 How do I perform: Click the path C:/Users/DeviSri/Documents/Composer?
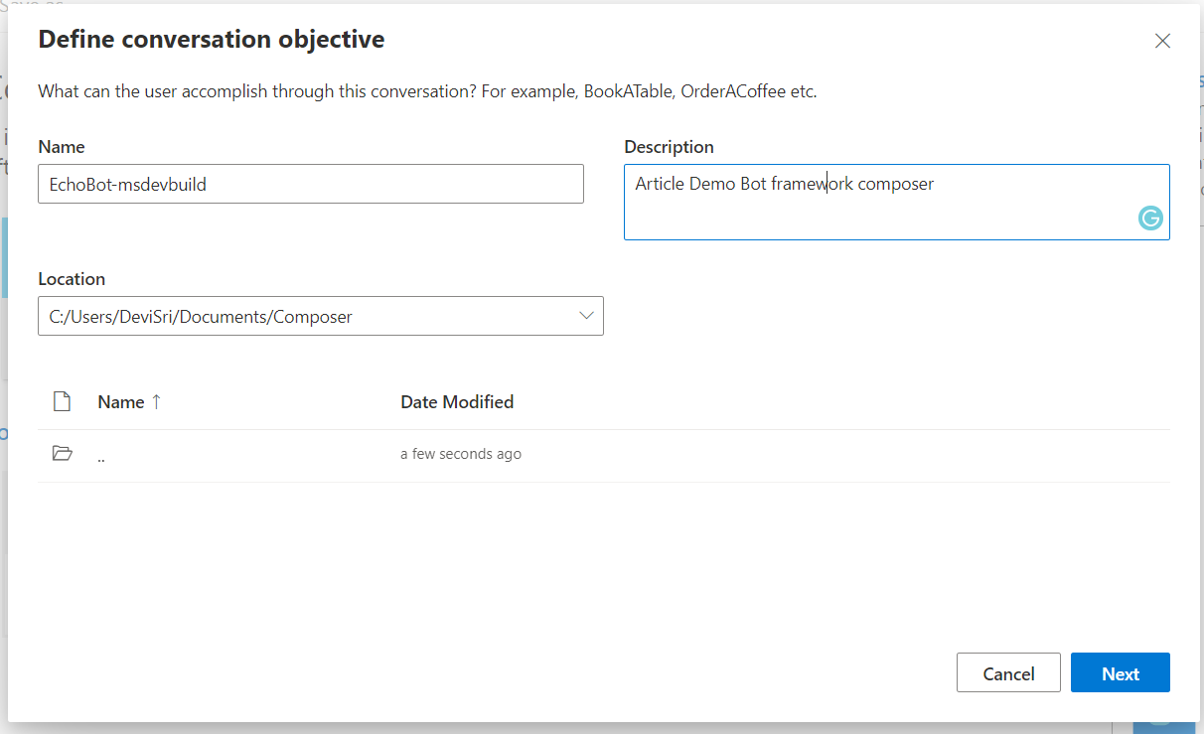click(201, 317)
